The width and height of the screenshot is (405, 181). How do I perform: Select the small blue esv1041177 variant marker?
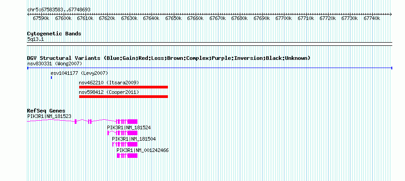coord(51,77)
